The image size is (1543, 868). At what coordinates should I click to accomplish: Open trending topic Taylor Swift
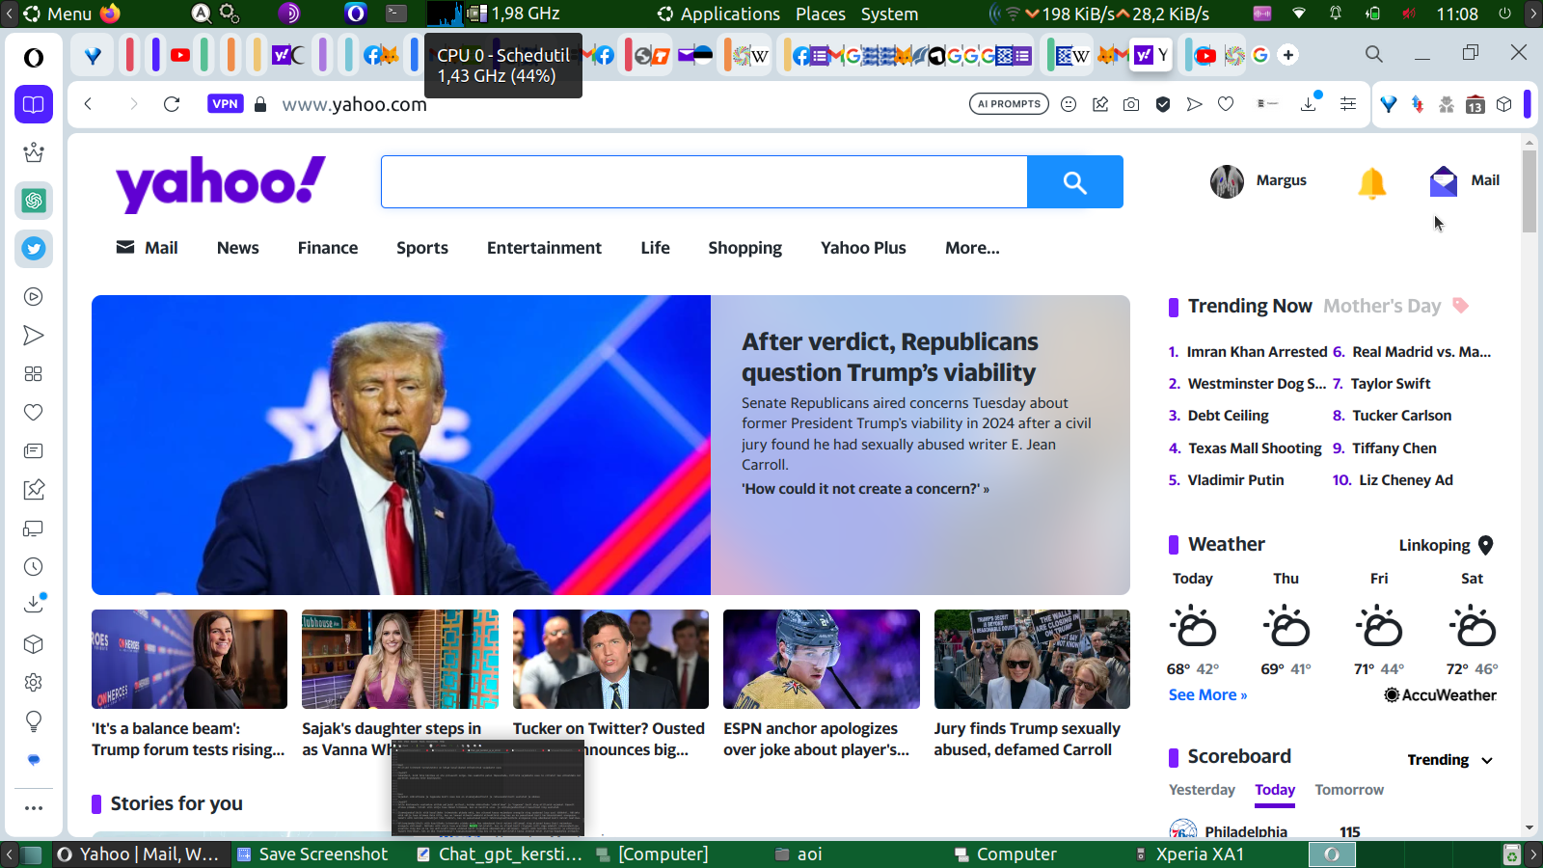point(1391,384)
